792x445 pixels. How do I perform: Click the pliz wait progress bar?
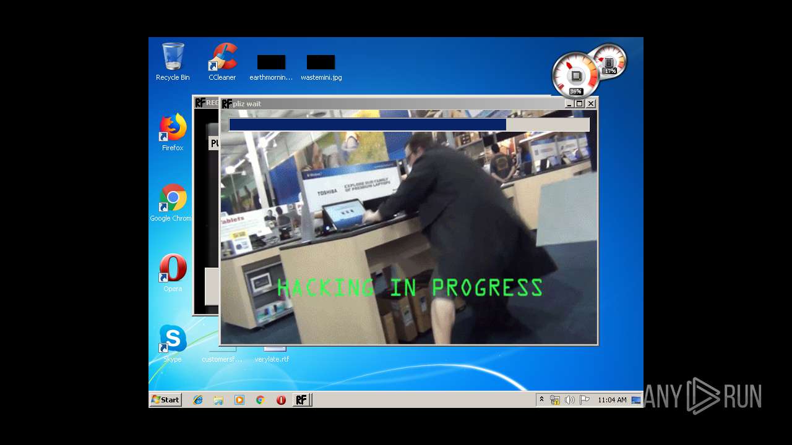coord(409,125)
